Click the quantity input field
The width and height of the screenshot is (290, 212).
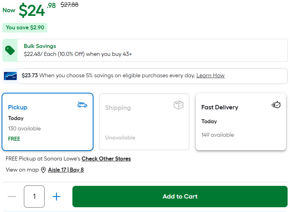(34, 197)
